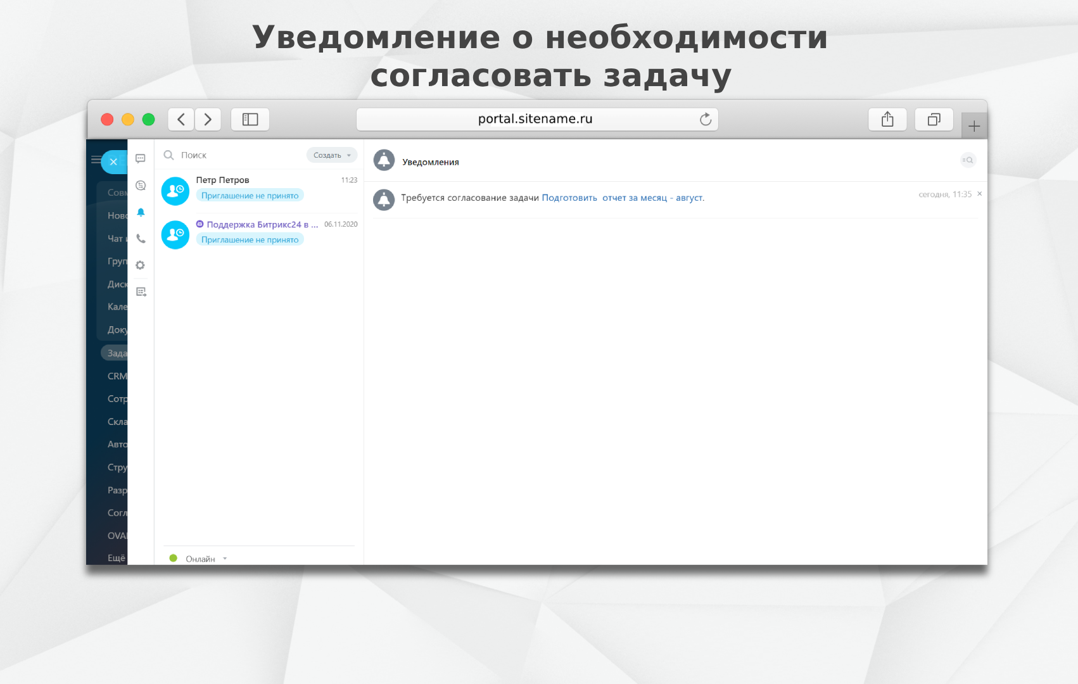Close messenger with the blue X button
The width and height of the screenshot is (1078, 684).
113,162
